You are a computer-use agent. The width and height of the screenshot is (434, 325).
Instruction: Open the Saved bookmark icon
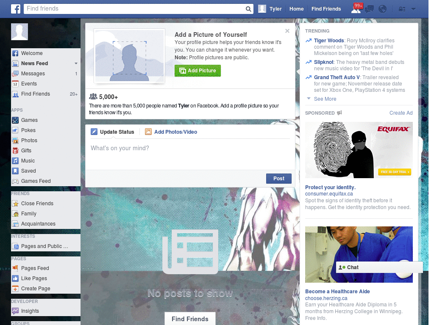(x=15, y=171)
